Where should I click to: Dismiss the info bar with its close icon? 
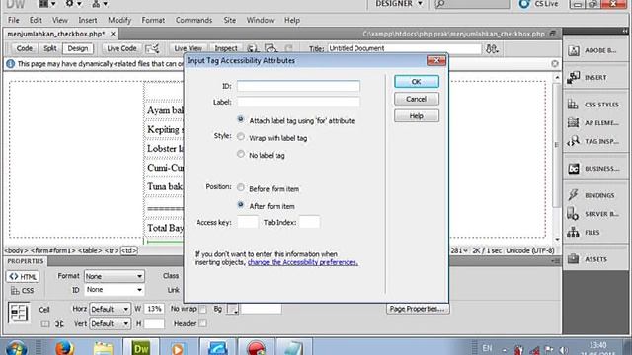coord(555,63)
